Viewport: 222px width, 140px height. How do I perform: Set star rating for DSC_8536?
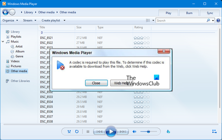[141, 112]
